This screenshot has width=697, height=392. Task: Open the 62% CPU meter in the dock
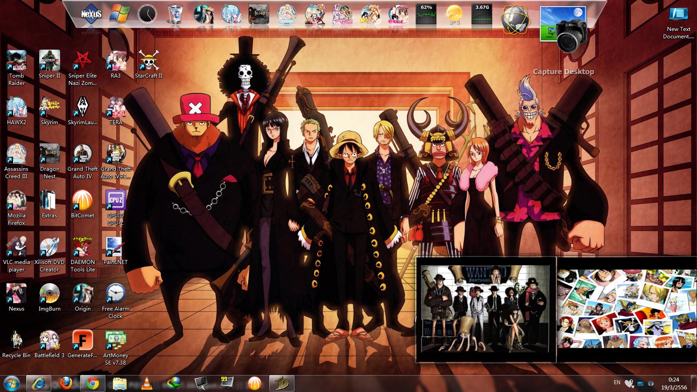click(x=426, y=14)
